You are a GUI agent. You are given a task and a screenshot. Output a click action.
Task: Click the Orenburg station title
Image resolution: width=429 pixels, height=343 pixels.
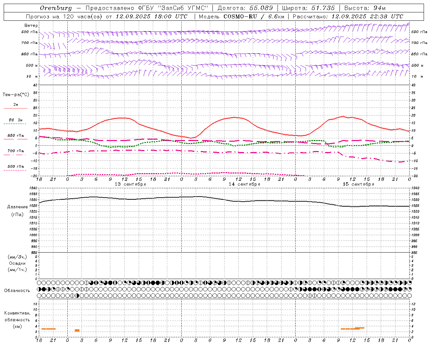[56, 8]
